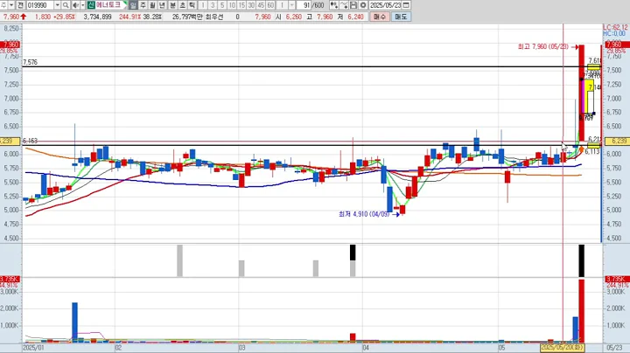The width and height of the screenshot is (630, 353).
Task: Select the 일 daily chart period
Action: click(133, 5)
